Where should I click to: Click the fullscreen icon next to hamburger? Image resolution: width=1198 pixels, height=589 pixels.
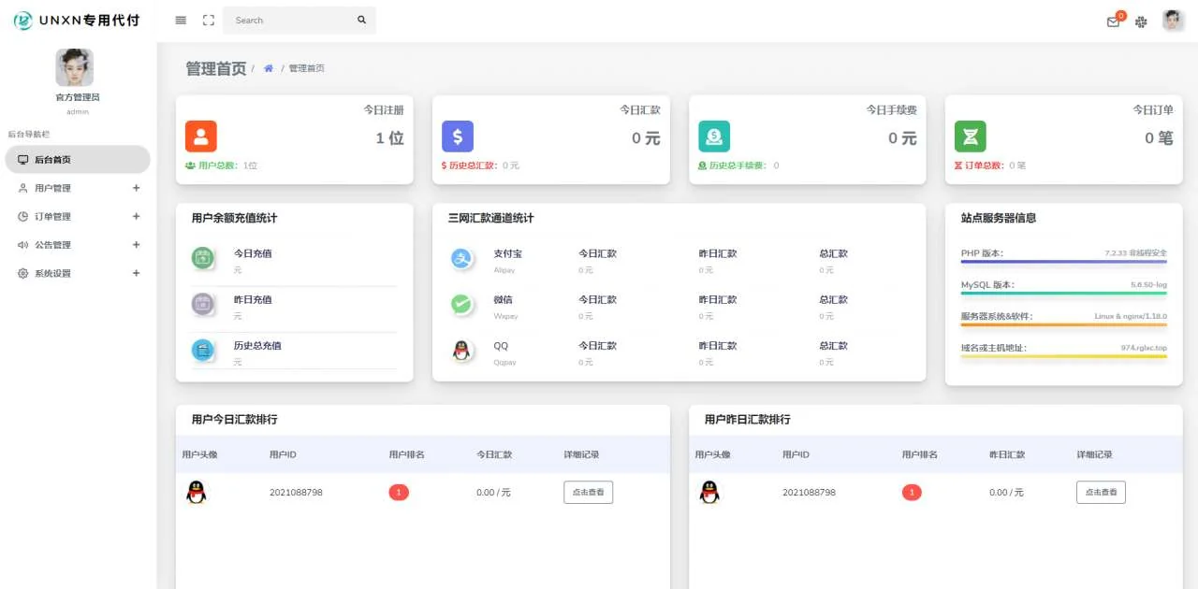click(x=208, y=20)
